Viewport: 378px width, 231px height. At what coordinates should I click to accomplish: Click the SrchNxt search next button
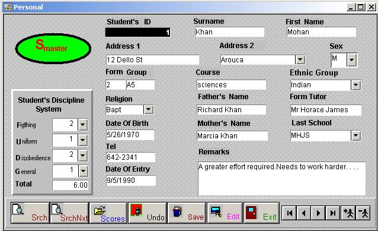click(x=69, y=213)
